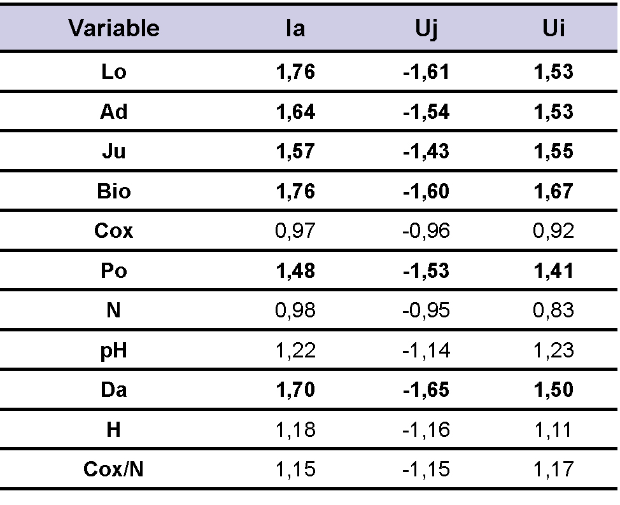Image resolution: width=620 pixels, height=505 pixels.
Task: Select the Ui column header
Action: pyautogui.click(x=553, y=29)
